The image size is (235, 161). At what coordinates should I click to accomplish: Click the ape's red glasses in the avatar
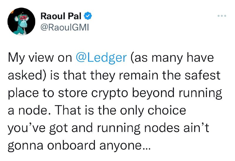[x=23, y=18]
